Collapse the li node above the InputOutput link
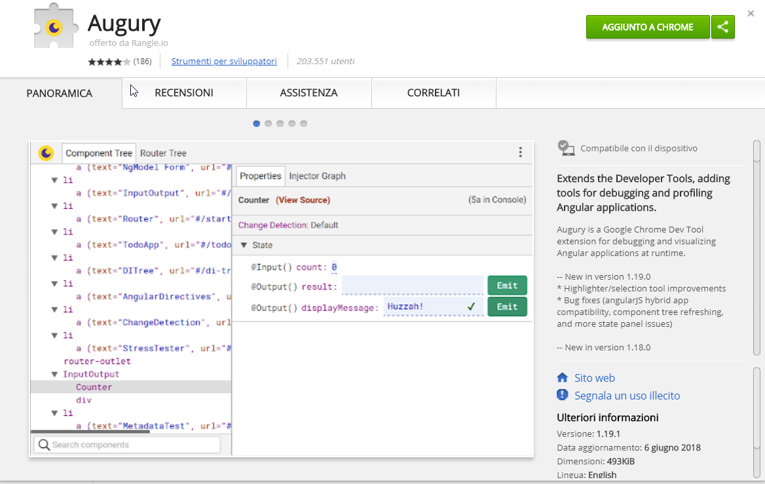Screen dimensions: 765x484 [54, 180]
